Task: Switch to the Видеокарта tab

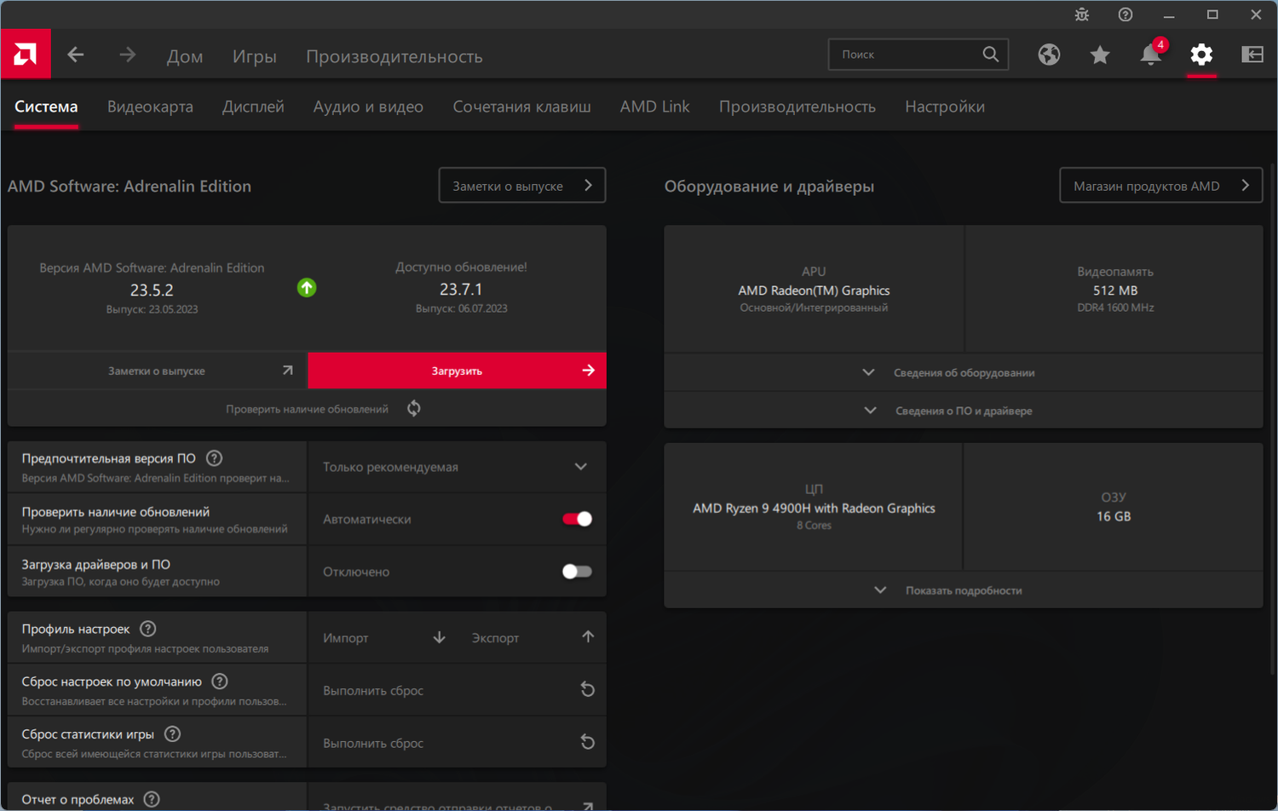Action: pos(150,106)
